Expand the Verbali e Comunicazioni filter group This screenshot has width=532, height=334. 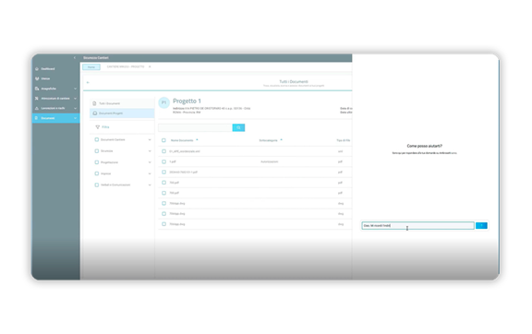pos(150,185)
